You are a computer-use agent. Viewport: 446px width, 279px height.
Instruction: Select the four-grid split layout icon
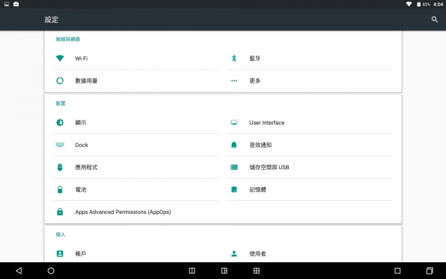(x=256, y=270)
